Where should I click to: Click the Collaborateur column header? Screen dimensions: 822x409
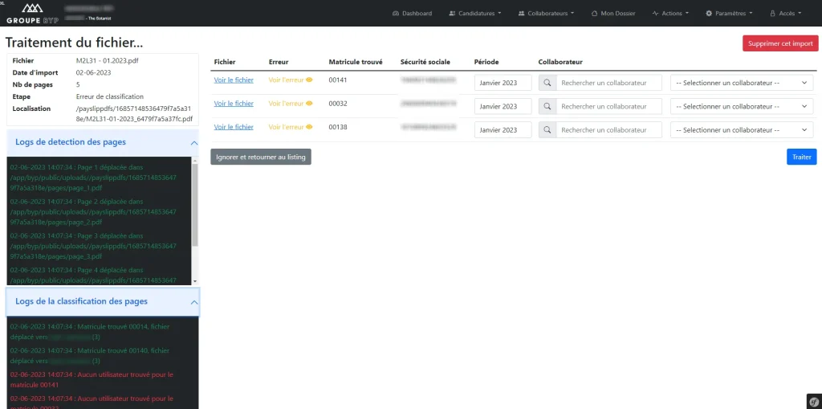pos(560,62)
